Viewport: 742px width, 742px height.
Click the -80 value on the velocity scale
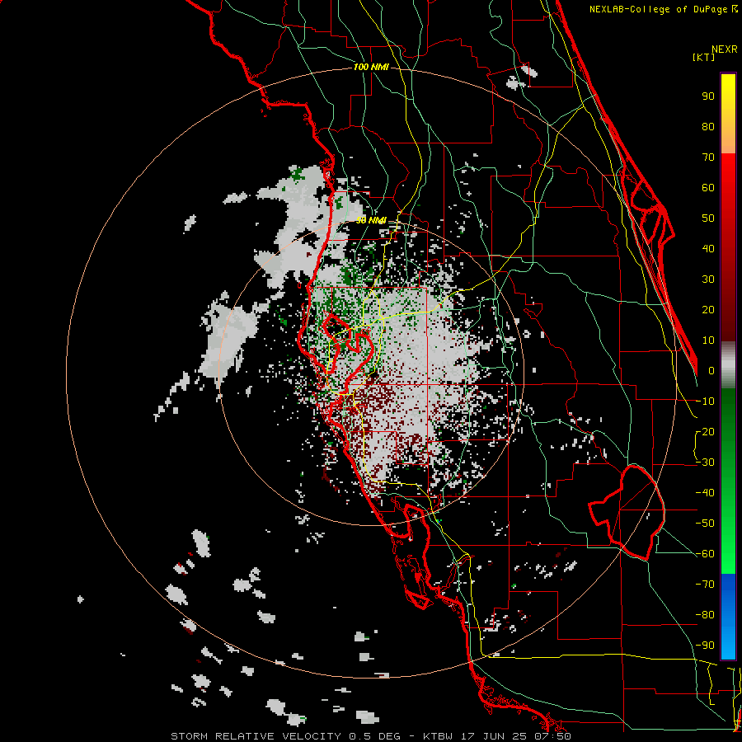click(x=705, y=615)
